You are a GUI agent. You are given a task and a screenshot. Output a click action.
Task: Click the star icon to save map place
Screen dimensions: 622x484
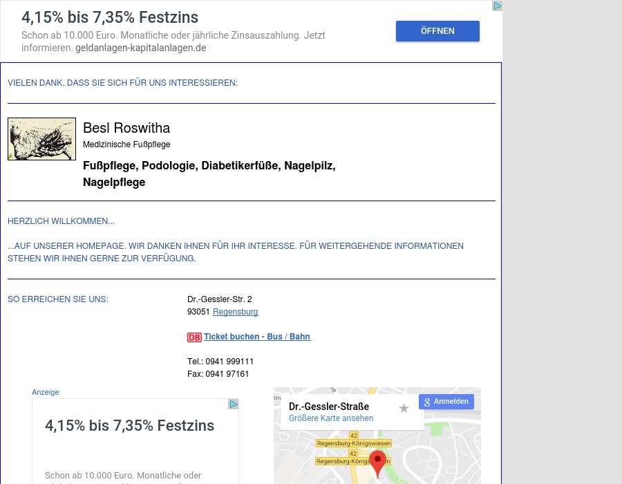click(x=404, y=409)
